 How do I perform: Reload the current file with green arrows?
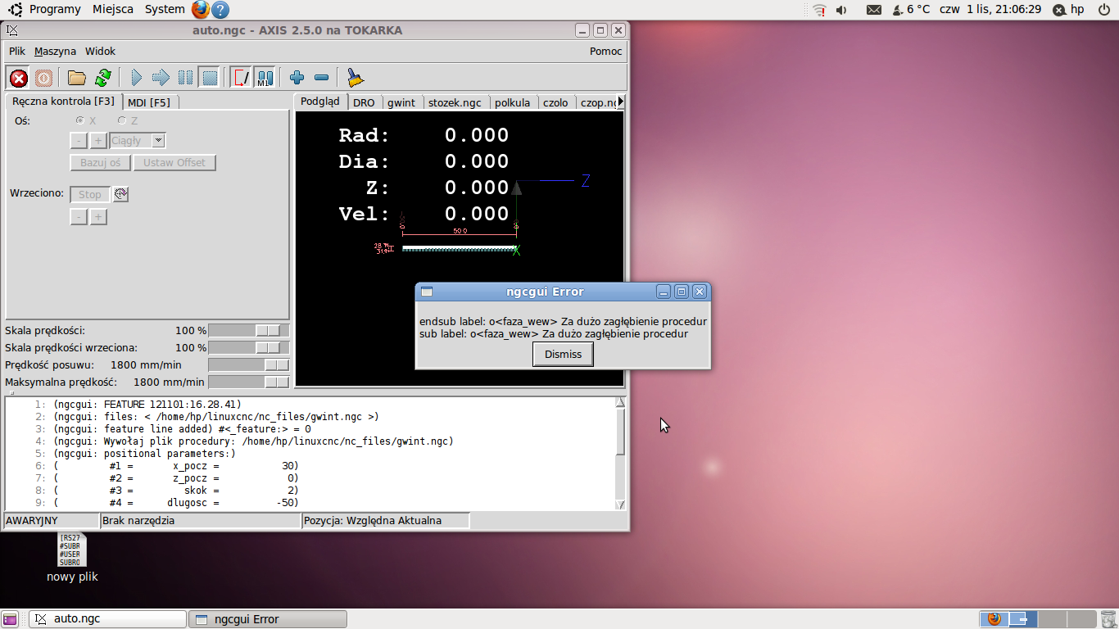[x=103, y=78]
